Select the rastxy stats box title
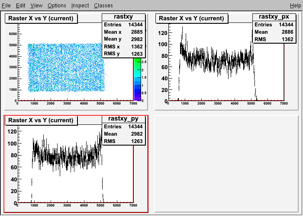The height and width of the screenshot is (216, 303). [123, 17]
